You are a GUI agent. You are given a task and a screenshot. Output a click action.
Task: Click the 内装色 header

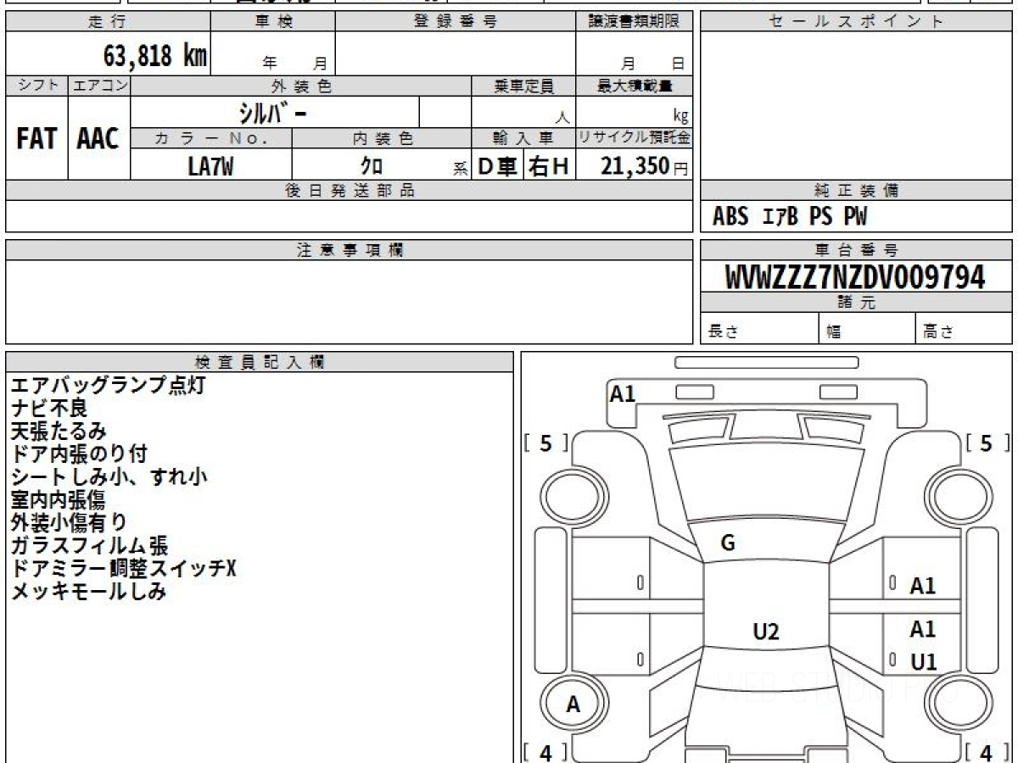382,138
